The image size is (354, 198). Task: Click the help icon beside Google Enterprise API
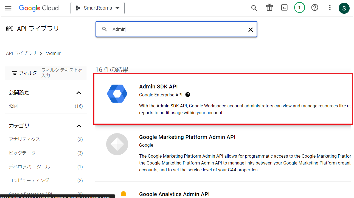tap(188, 95)
